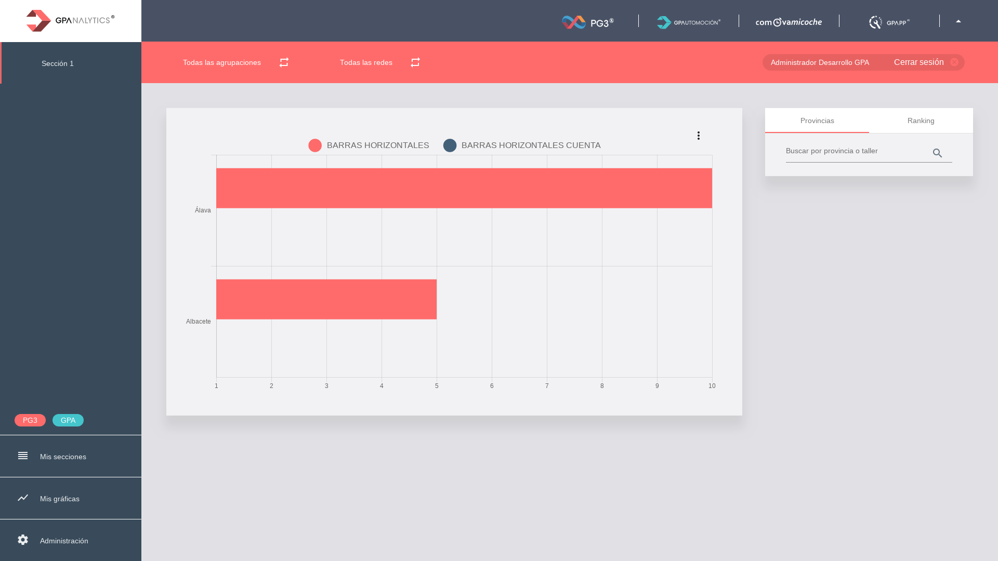The image size is (998, 561).
Task: Toggle the PG3 filter chip
Action: pyautogui.click(x=30, y=420)
